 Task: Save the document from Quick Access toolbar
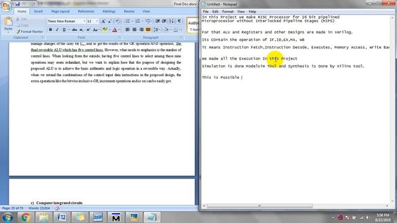17,4
